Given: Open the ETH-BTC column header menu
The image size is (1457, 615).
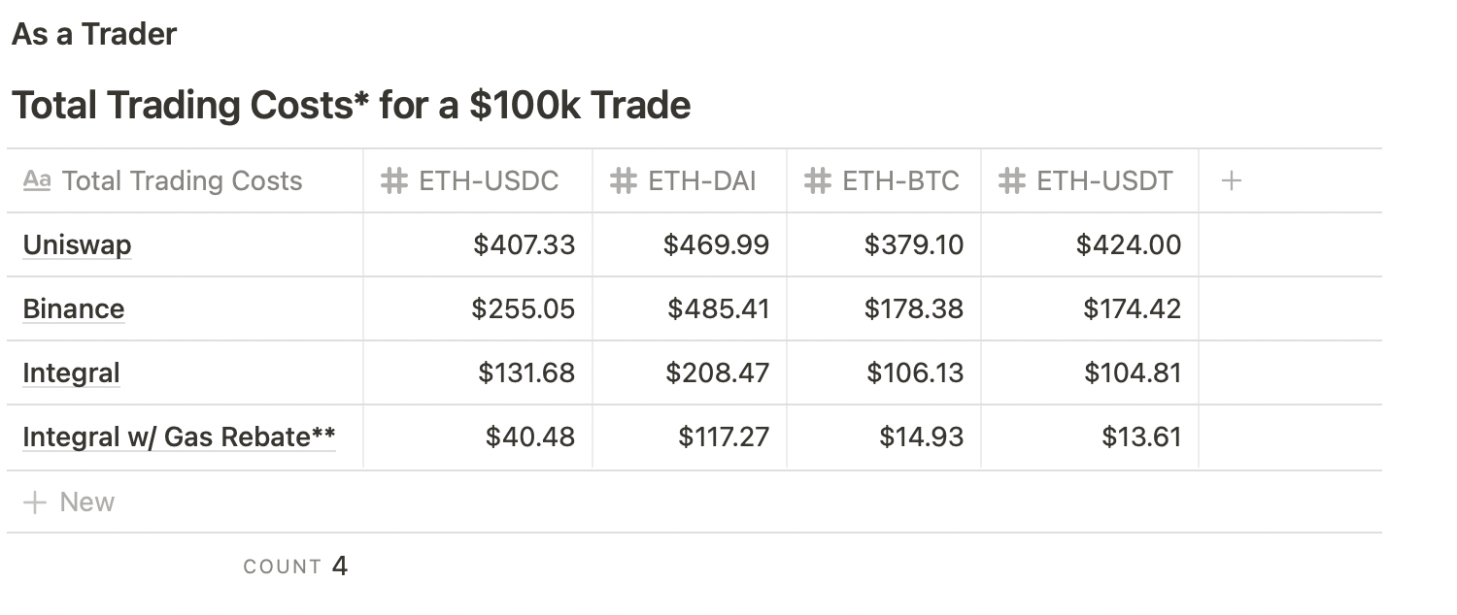Looking at the screenshot, I should click(x=899, y=181).
